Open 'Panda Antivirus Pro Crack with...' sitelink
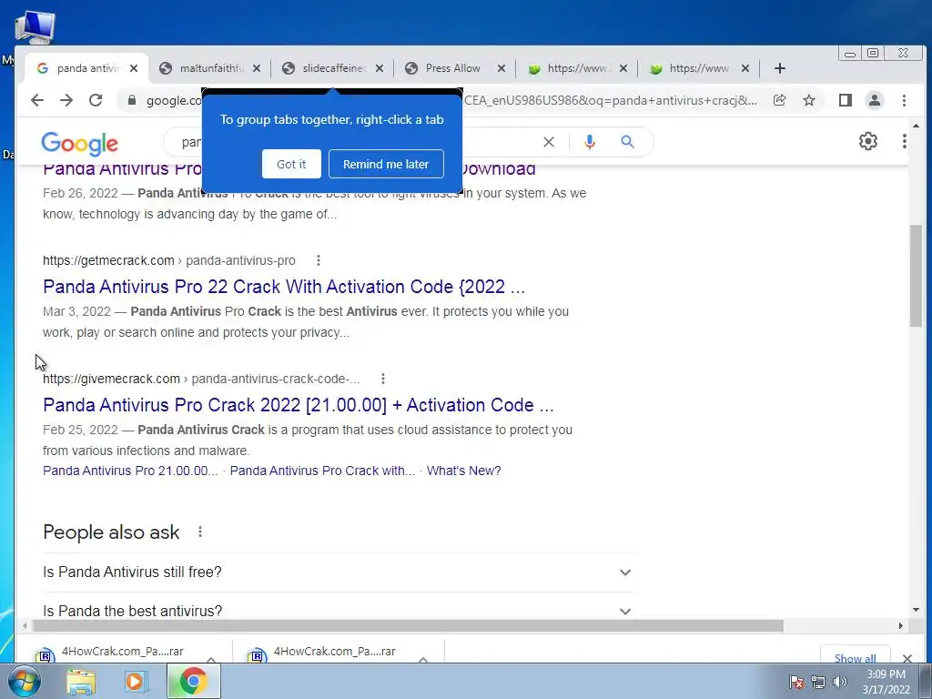This screenshot has height=699, width=932. pos(322,471)
